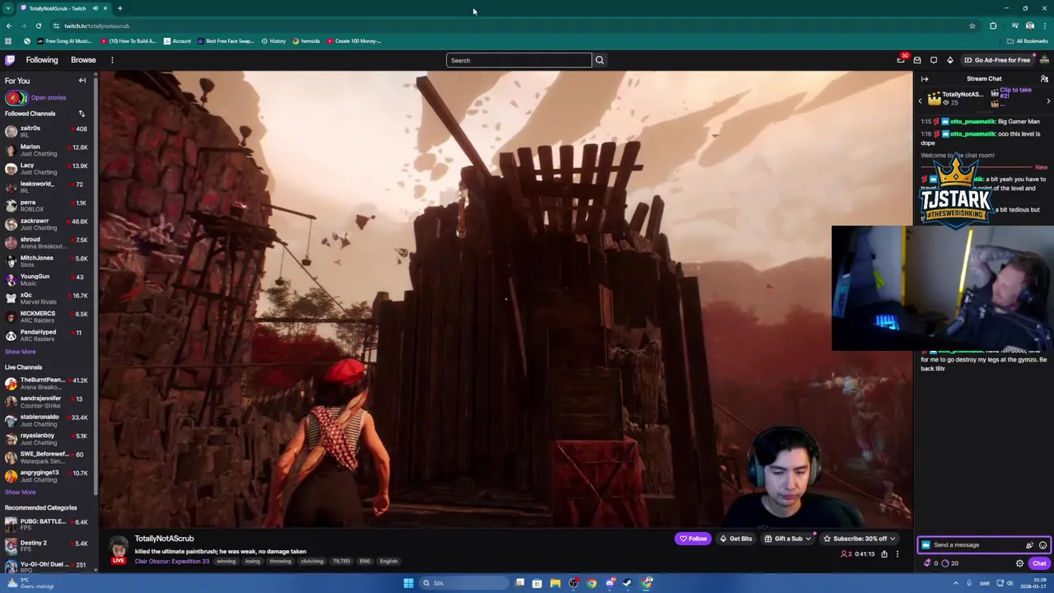This screenshot has height=593, width=1054.
Task: Open the Twitch home logo
Action: [10, 60]
